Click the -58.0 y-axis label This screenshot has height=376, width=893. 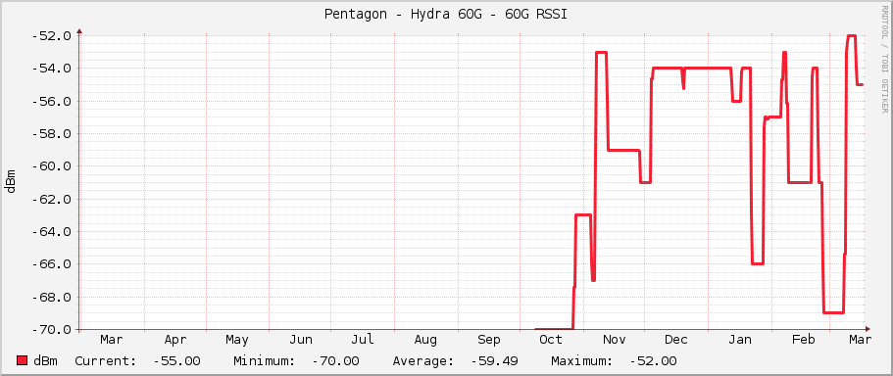[x=51, y=134]
